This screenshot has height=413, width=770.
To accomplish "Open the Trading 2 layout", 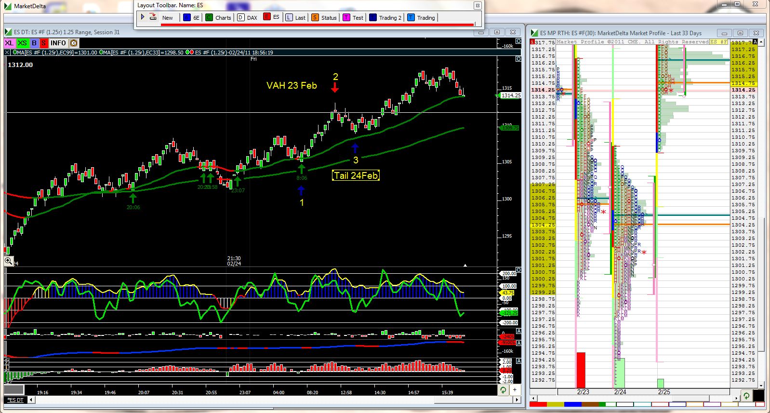I will 390,17.
